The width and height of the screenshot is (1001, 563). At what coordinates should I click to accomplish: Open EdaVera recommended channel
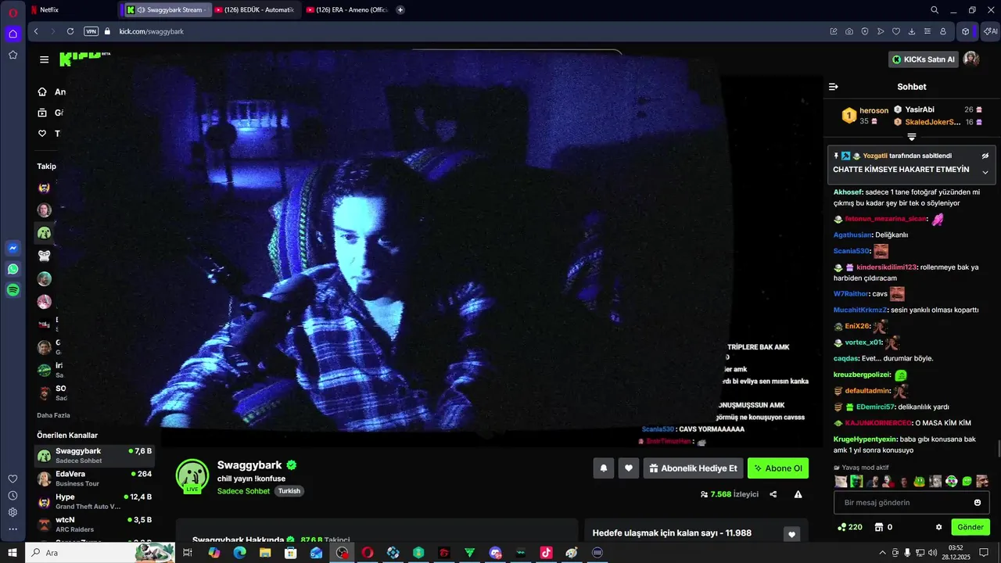[95, 479]
